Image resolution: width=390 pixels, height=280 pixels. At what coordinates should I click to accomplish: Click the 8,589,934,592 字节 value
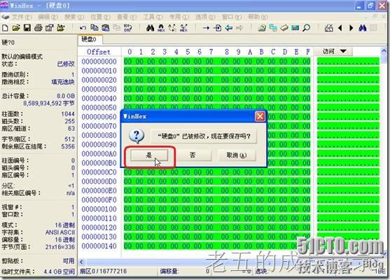point(49,103)
